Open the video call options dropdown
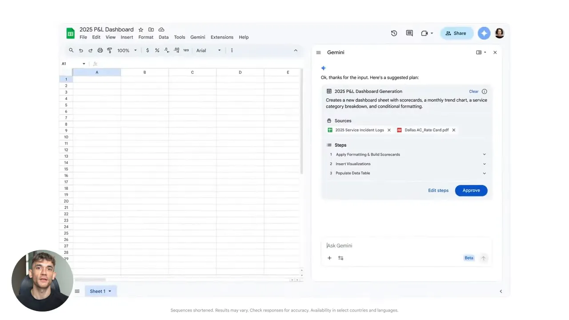The image size is (569, 320). [432, 33]
